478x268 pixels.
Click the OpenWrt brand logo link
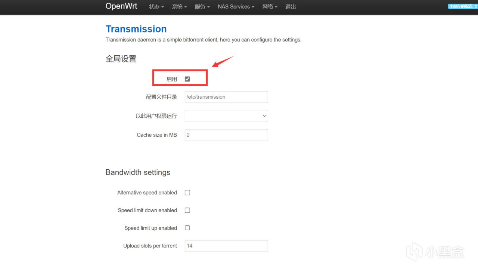coord(121,6)
